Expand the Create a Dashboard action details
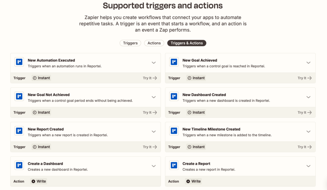 pos(154,166)
